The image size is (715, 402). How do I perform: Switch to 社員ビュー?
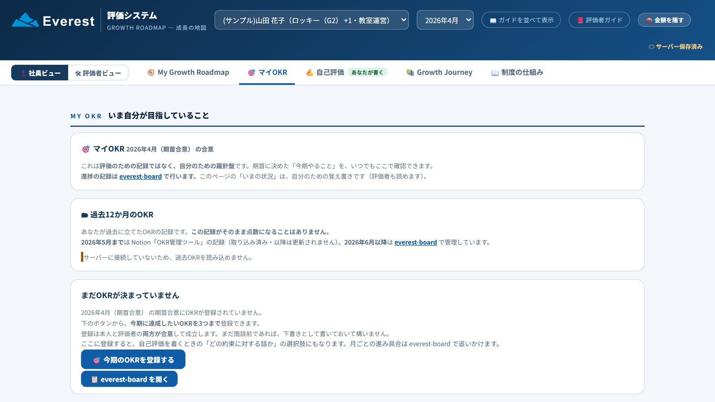tap(40, 73)
